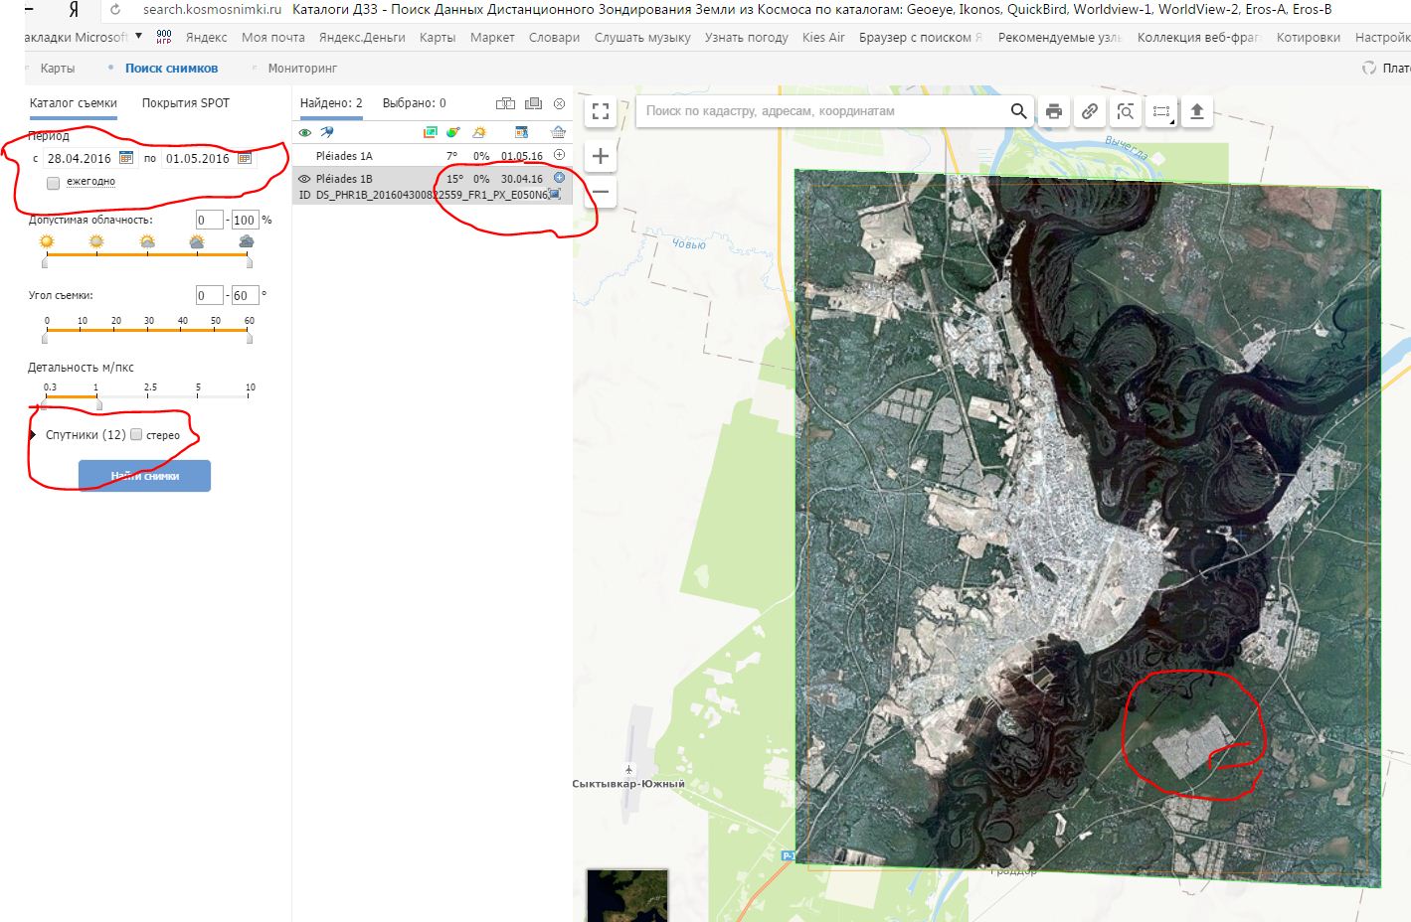Click the permalink chain icon

click(1090, 111)
